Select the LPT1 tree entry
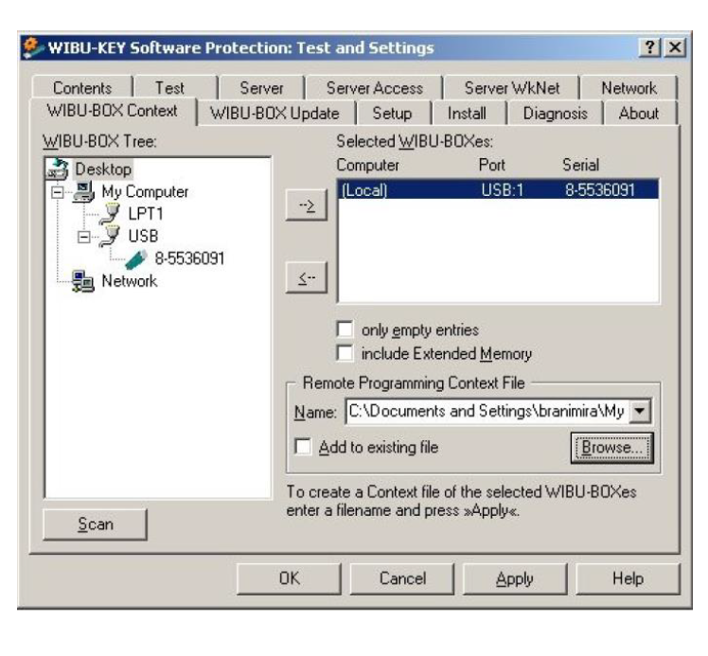Image resolution: width=708 pixels, height=656 pixels. 146,214
